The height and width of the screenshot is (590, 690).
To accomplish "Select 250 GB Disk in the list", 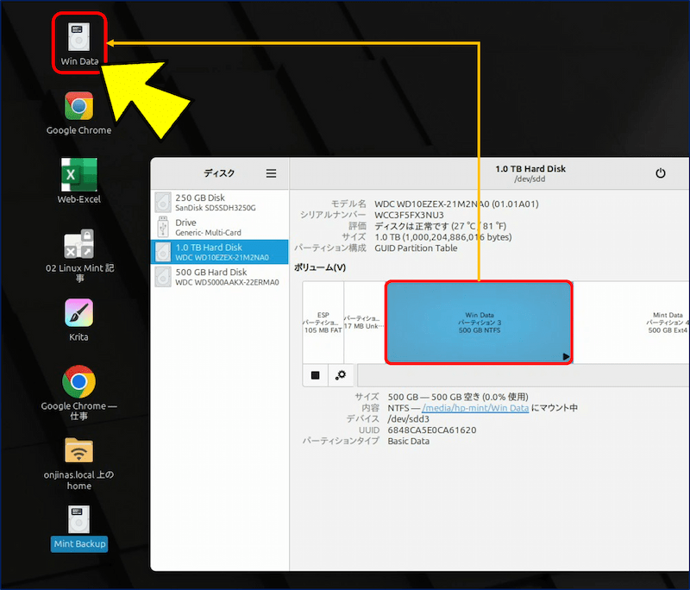I will pos(219,202).
